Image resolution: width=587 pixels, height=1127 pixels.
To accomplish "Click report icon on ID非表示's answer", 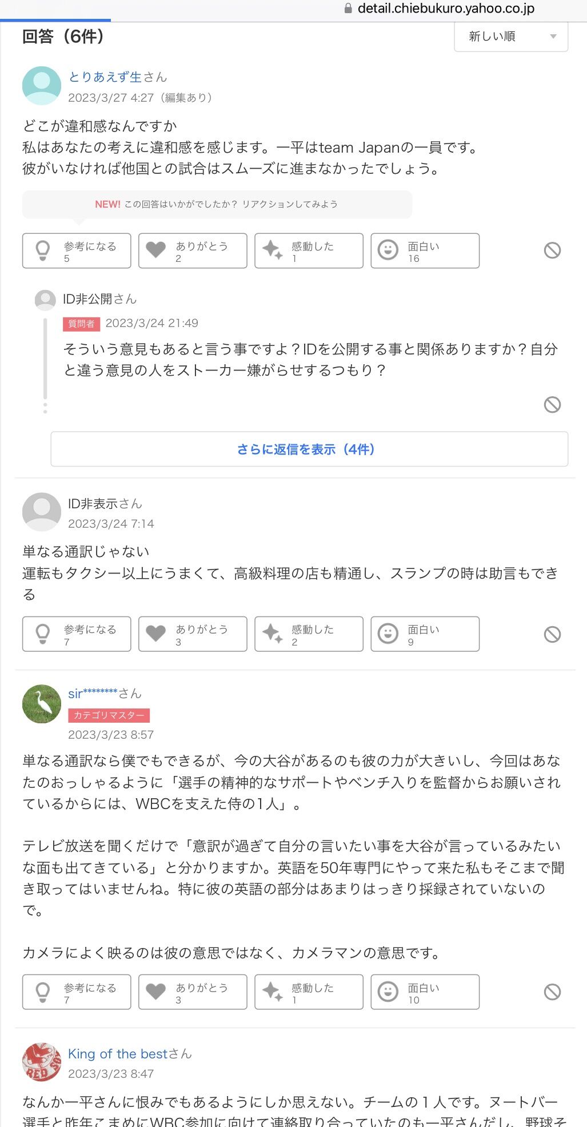I will [x=552, y=634].
